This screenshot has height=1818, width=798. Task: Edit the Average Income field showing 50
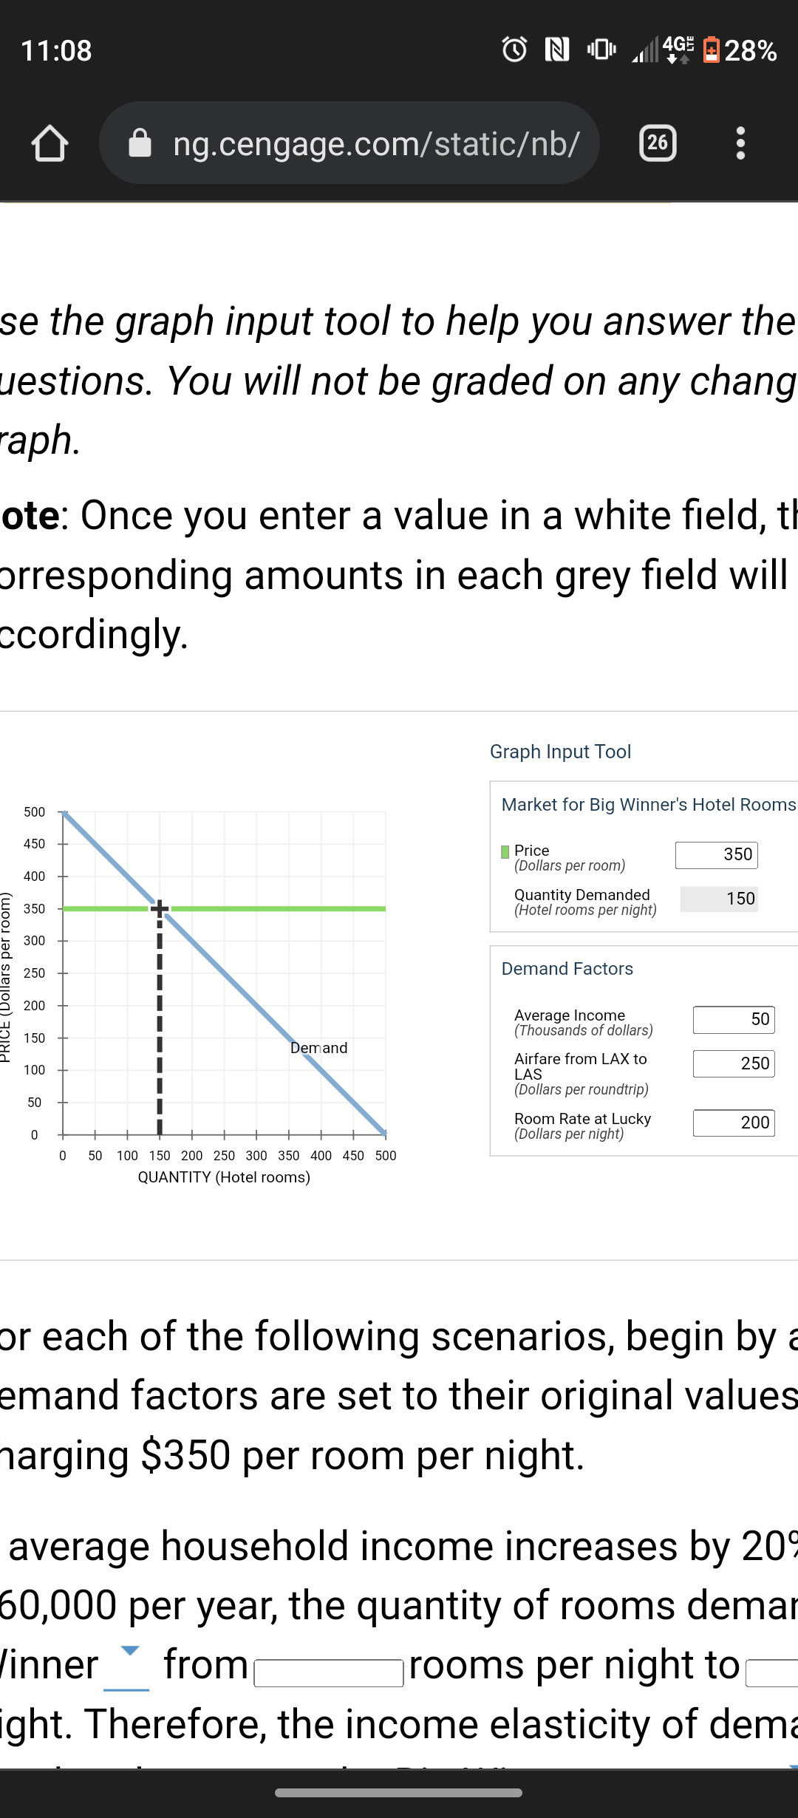coord(732,1019)
